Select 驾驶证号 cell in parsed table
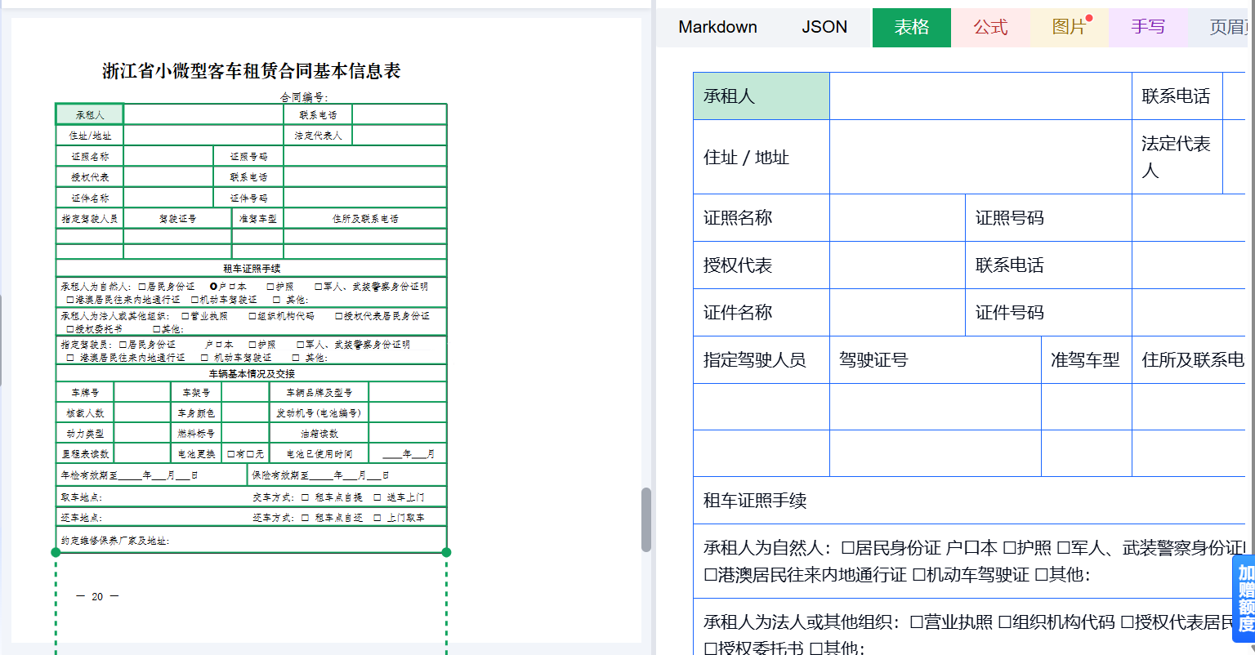This screenshot has height=655, width=1255. click(x=936, y=360)
